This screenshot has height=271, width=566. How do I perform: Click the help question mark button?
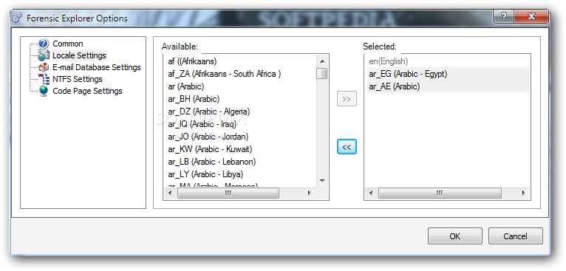[503, 16]
